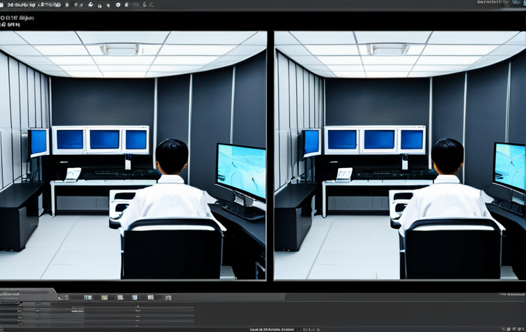
Task: Select the raised timeline panel tab at left
Action: point(28,293)
